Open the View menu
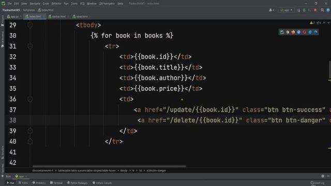 tap(24, 4)
